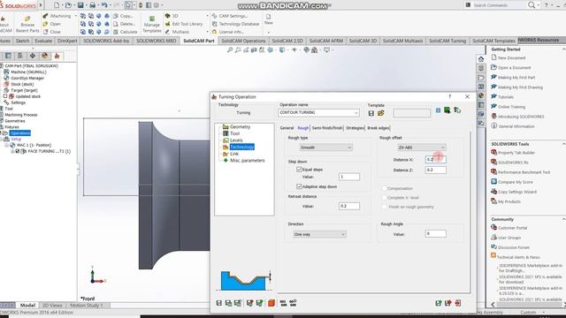Click the Retreat distance Value field

tap(349, 206)
